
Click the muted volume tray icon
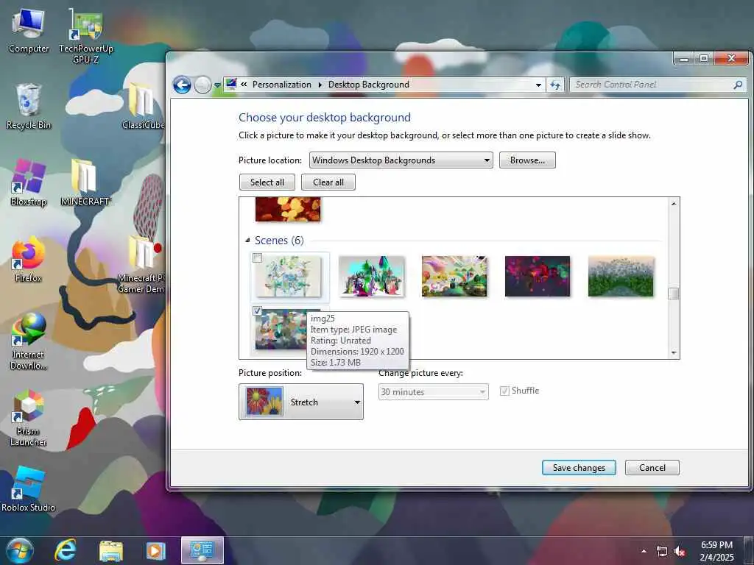(680, 552)
